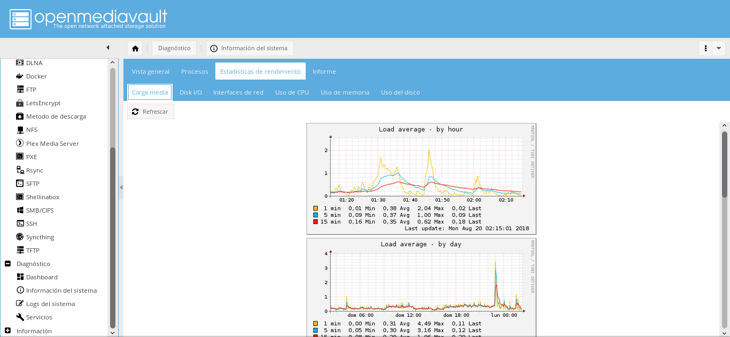The image size is (730, 337).
Task: Click the LetsEncrypt lock icon
Action: click(x=20, y=103)
